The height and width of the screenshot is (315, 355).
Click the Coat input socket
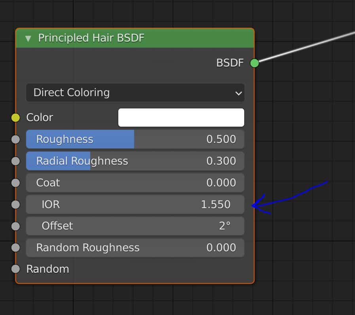(x=15, y=182)
